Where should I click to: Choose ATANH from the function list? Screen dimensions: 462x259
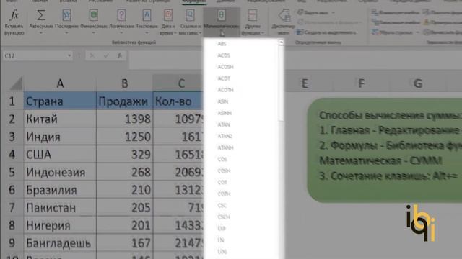225,147
